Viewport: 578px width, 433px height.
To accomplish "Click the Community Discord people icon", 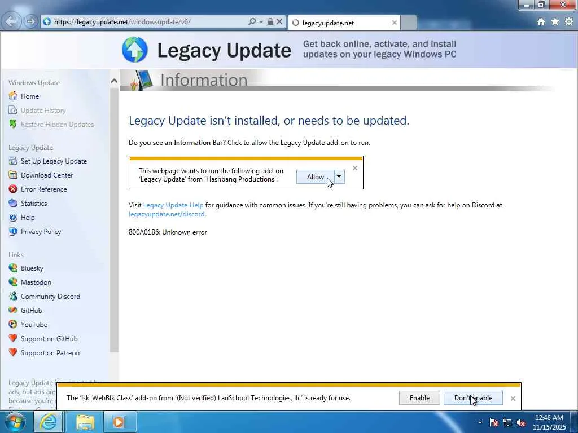I will pyautogui.click(x=13, y=296).
